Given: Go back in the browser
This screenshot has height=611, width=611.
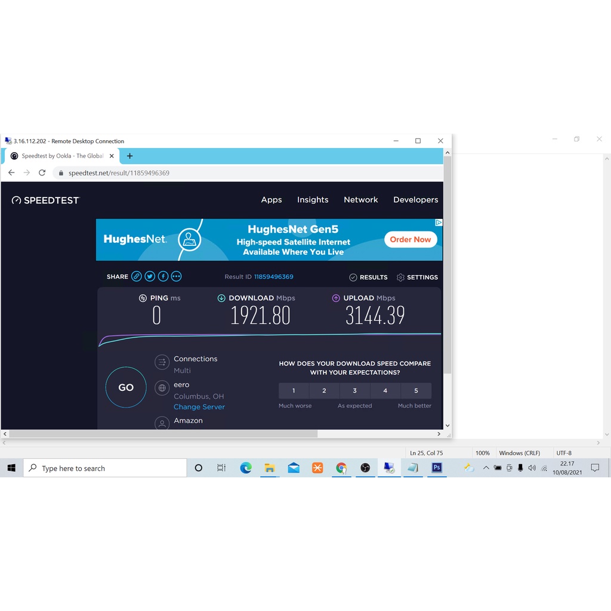Looking at the screenshot, I should point(11,172).
